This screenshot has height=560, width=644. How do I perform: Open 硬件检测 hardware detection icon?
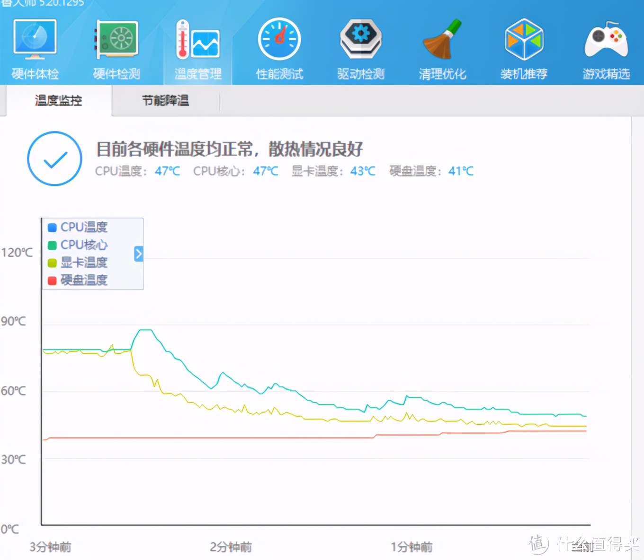pos(116,40)
